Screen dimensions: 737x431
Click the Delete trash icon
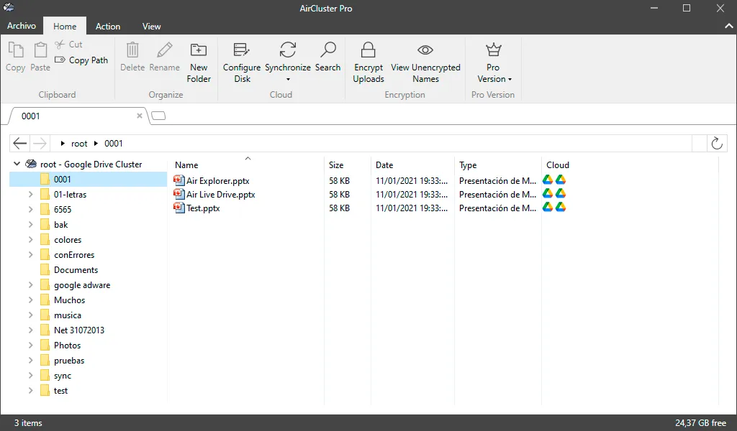coord(132,50)
